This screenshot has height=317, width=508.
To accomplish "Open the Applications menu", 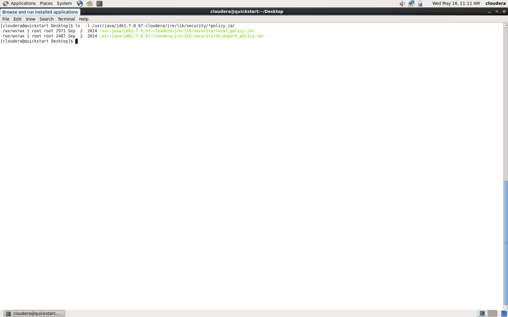I will [x=23, y=3].
